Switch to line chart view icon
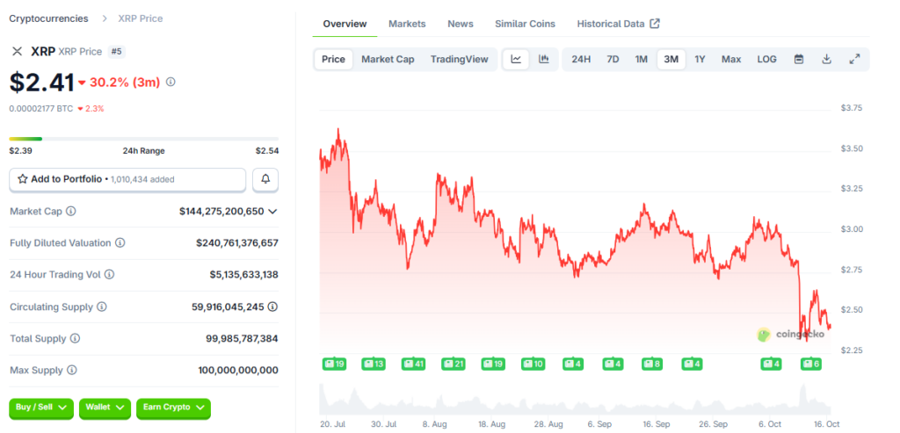900x433 pixels. pos(516,60)
